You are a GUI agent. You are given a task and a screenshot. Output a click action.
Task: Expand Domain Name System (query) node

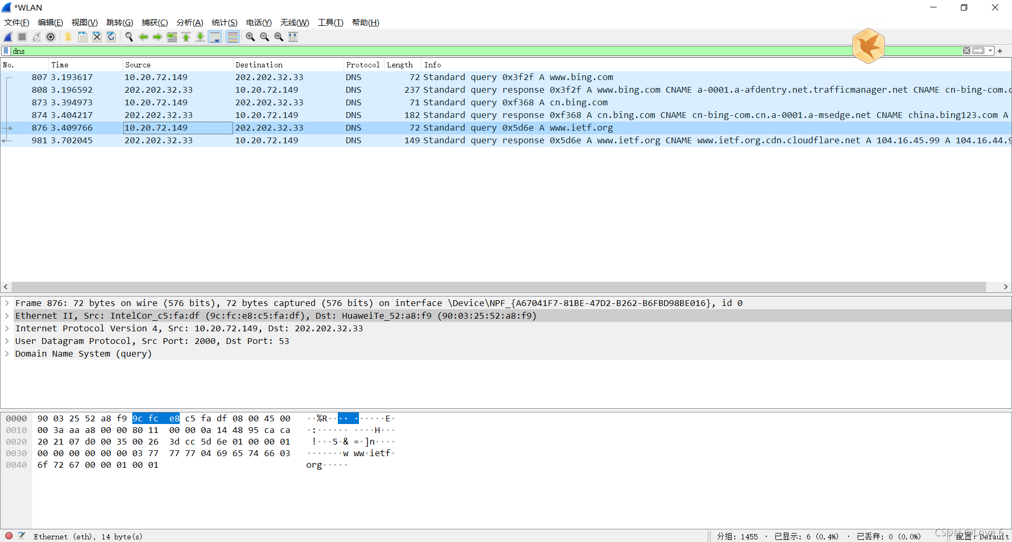tap(7, 353)
